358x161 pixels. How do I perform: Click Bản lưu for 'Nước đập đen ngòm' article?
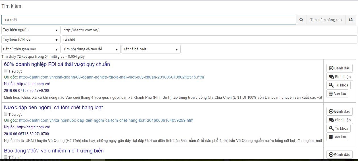[x=337, y=137]
